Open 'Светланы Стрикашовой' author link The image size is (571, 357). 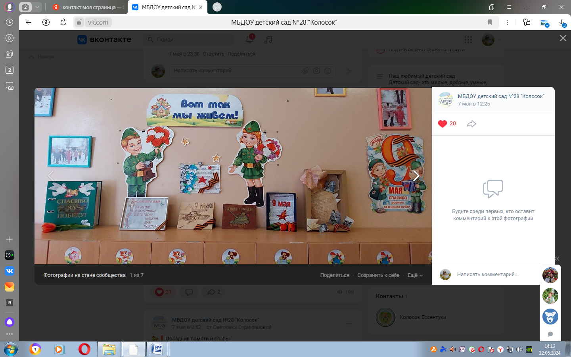242,327
